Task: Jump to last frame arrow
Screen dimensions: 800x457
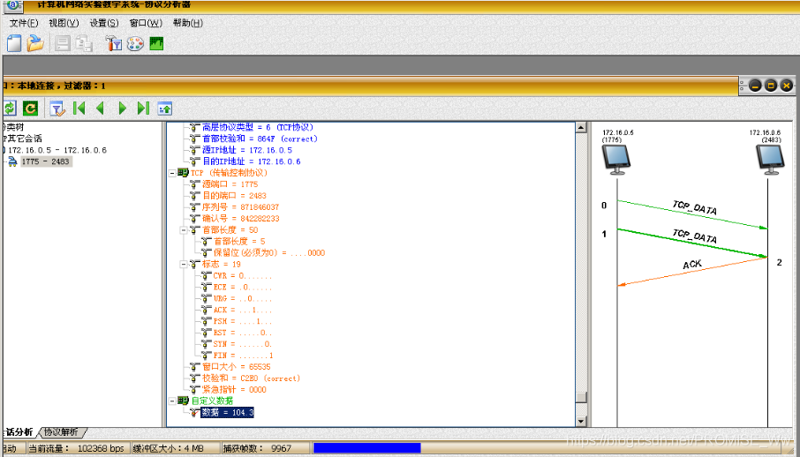Action: 143,108
